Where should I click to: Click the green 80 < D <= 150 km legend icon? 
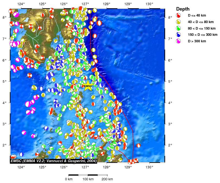click(179, 28)
